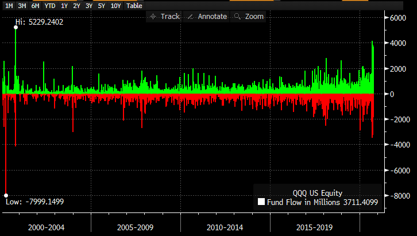Click the 2015-2019 axis period label
Viewport: 417px width, 236px height.
tap(315, 227)
